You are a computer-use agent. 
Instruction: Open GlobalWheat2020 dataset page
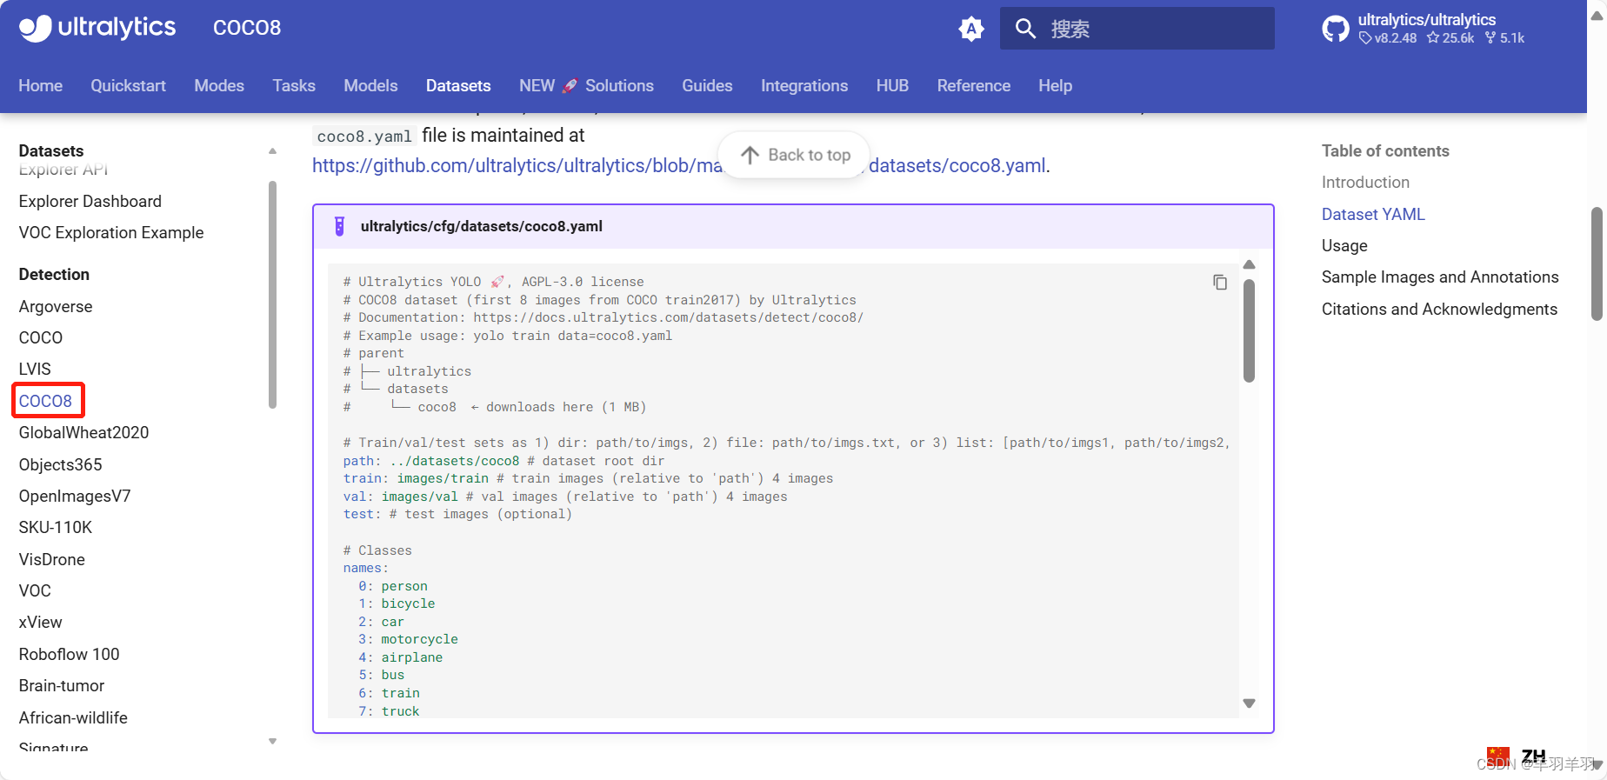tap(83, 433)
